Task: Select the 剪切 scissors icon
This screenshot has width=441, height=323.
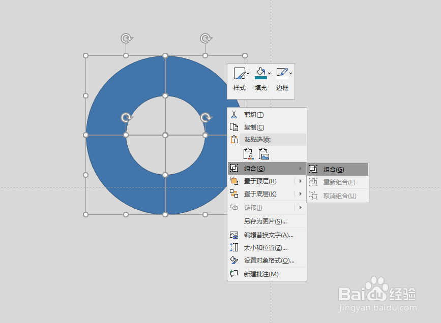Action: click(235, 115)
